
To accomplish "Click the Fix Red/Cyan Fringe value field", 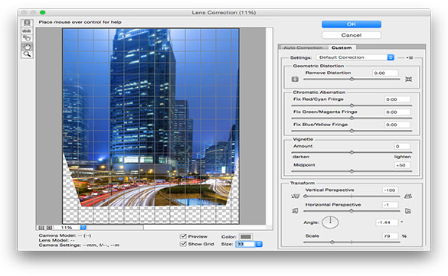I will pyautogui.click(x=397, y=99).
